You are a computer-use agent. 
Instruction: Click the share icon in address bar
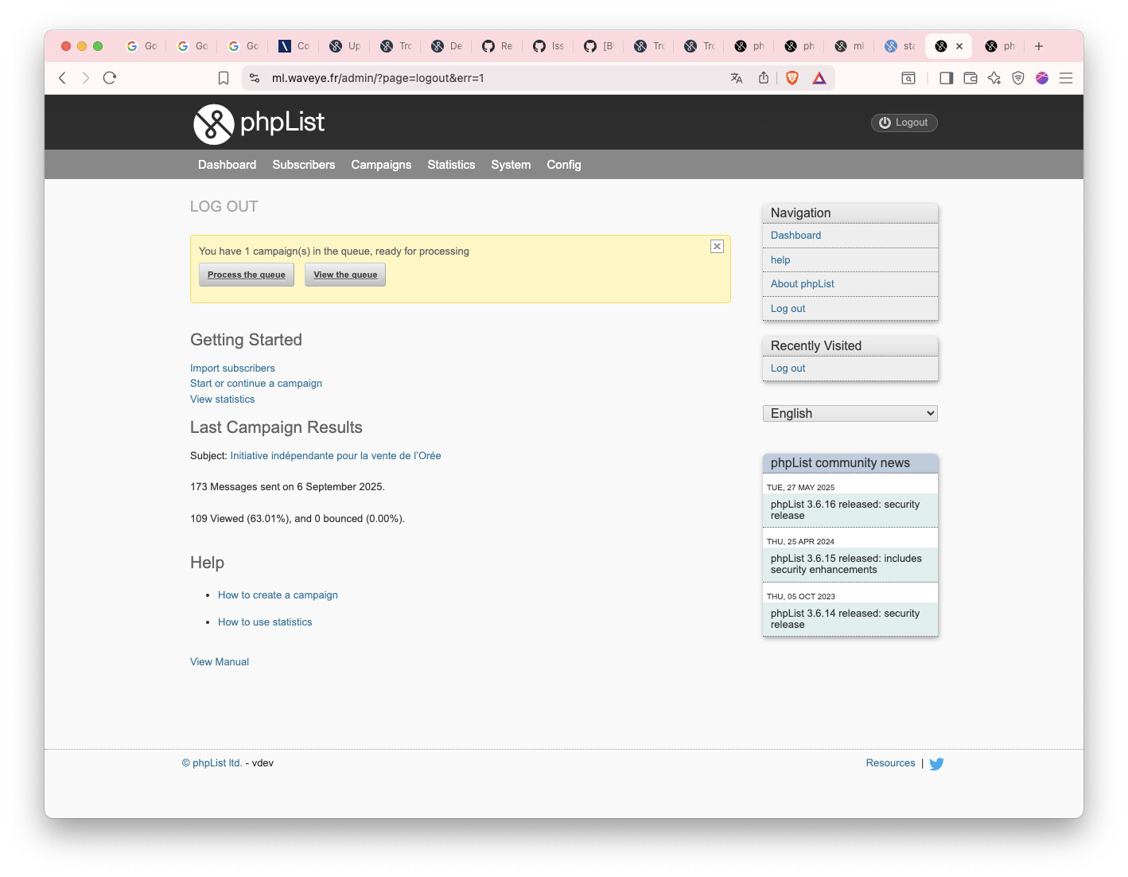tap(764, 78)
